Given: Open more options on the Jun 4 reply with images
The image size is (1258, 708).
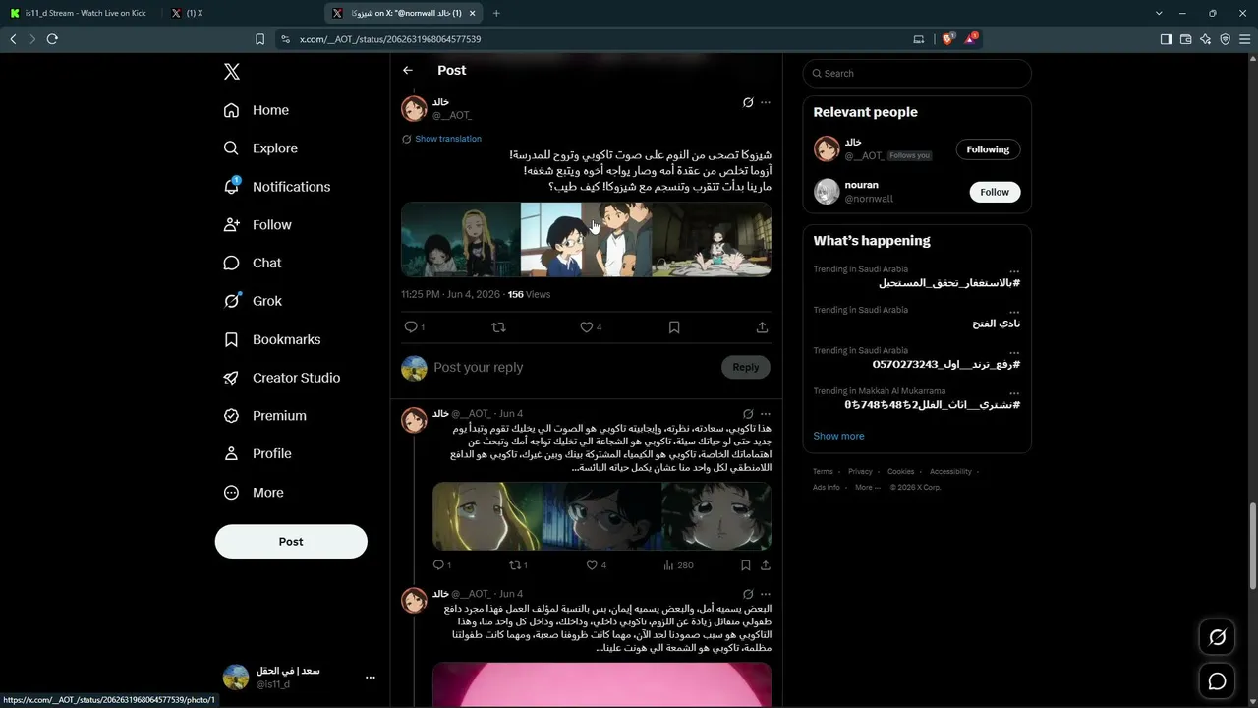Looking at the screenshot, I should click(766, 414).
